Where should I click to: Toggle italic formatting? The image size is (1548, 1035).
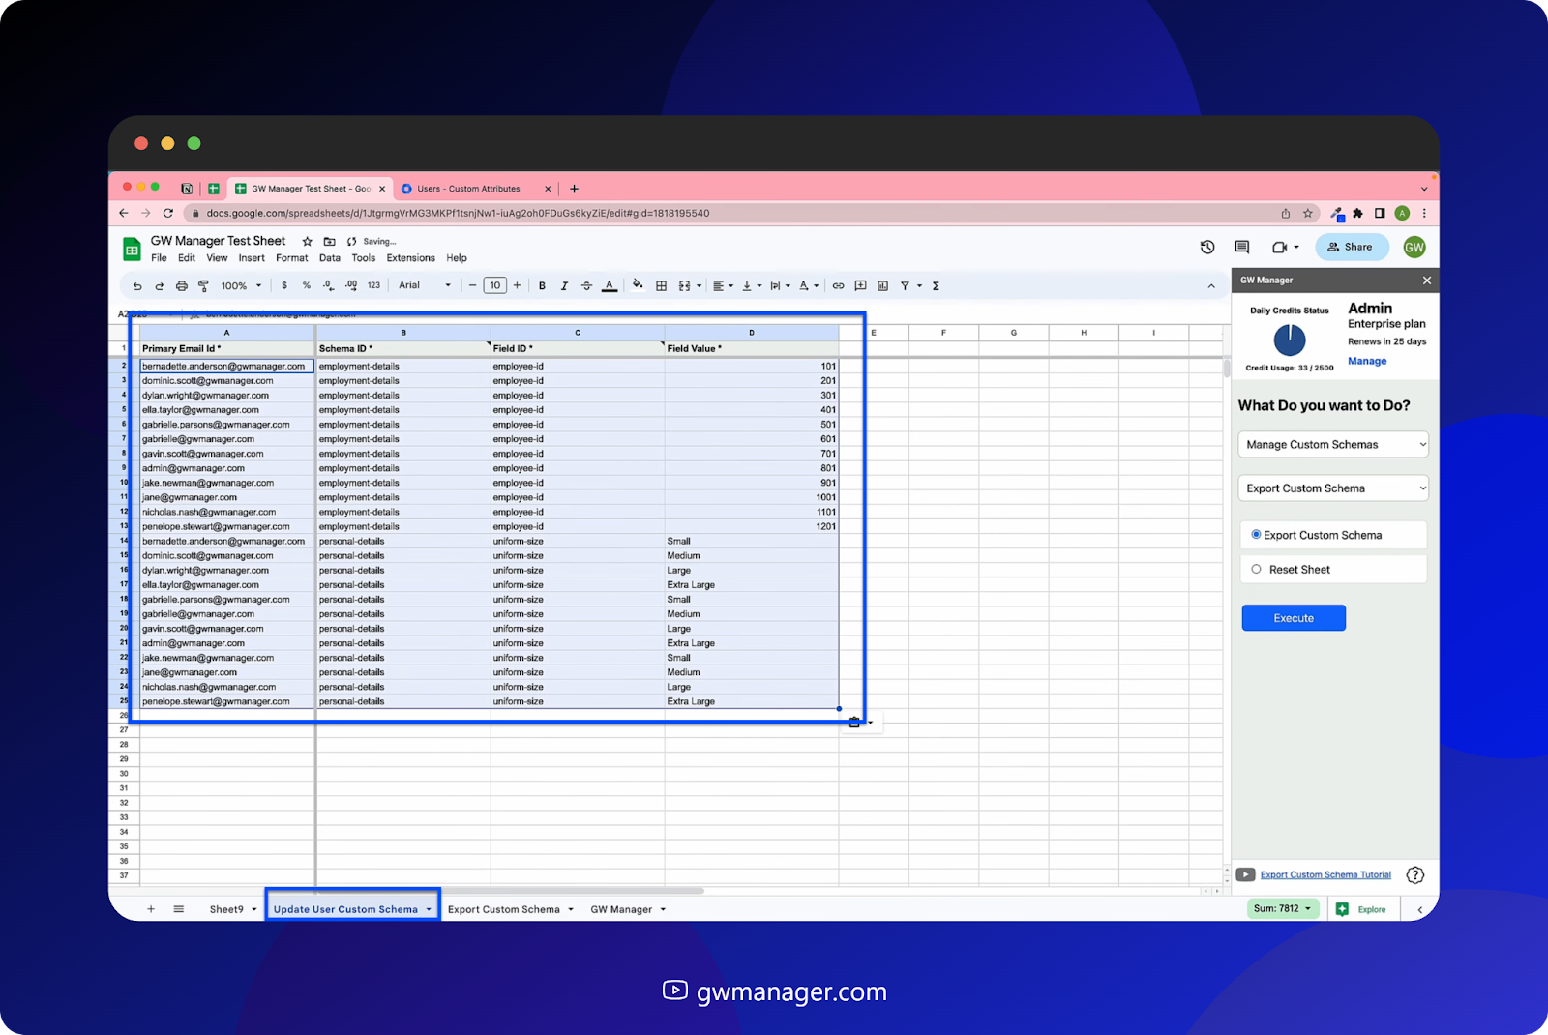click(564, 286)
